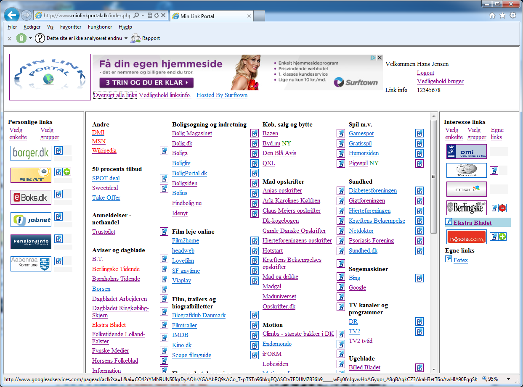The width and height of the screenshot is (523, 387).
Task: Click the info icon next to eBoks.dk
Action: click(x=58, y=194)
